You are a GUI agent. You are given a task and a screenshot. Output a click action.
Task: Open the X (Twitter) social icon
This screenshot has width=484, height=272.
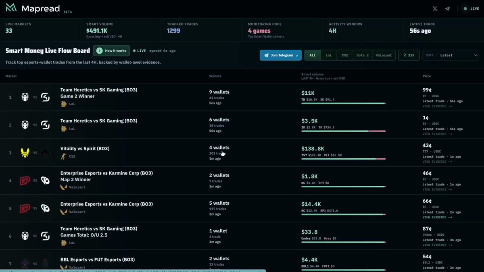pos(435,8)
